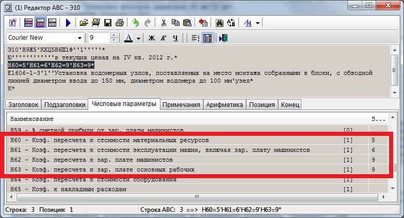
Task: Toggle the highlighted second panel layout icon
Action: coord(40,23)
